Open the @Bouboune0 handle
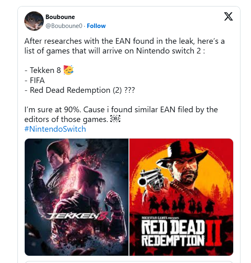251x263 pixels. click(64, 26)
